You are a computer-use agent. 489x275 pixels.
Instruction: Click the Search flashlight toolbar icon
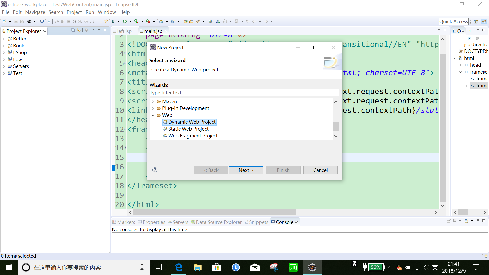tap(198, 21)
